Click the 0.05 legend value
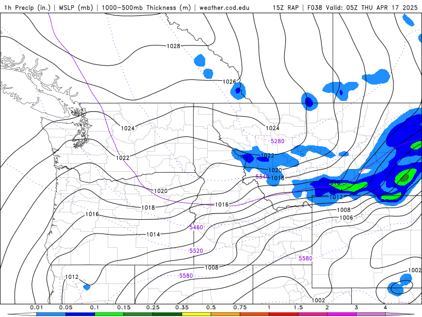 (65, 307)
